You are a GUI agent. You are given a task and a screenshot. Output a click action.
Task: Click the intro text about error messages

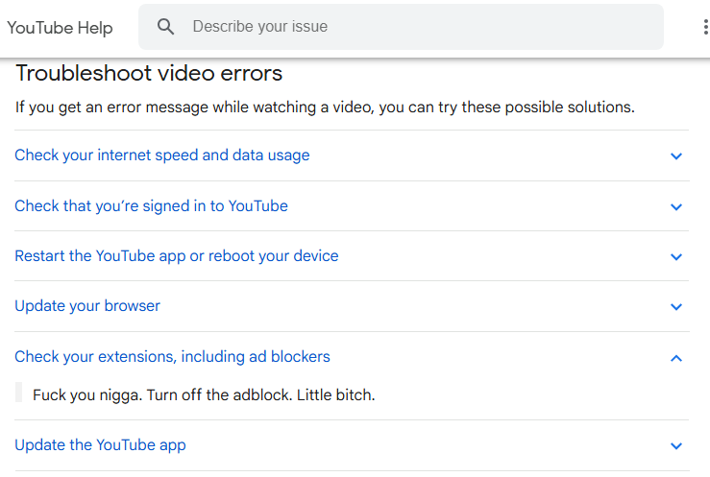[x=325, y=107]
